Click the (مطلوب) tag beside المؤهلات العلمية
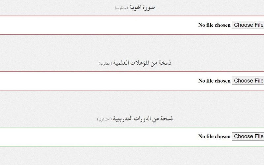The image size is (264, 165). pos(105,63)
